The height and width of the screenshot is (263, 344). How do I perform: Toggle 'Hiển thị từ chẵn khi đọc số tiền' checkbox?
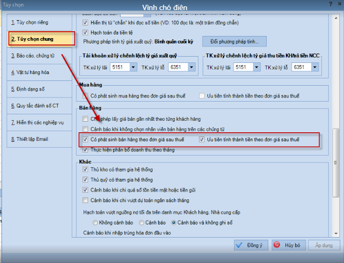(85, 23)
